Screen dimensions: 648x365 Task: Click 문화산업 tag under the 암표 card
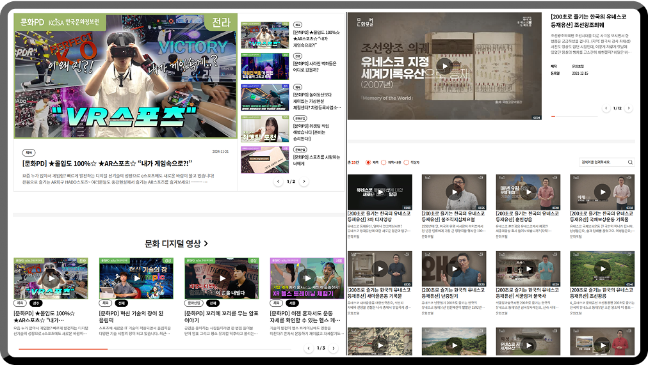coord(194,303)
